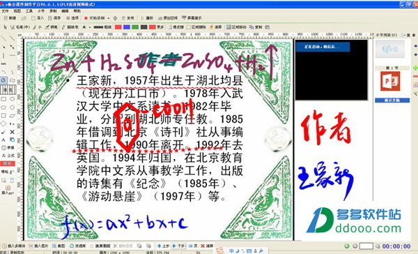Select the PowerPoint slide thumbnail in the section list
The image size is (418, 254).
point(390,82)
